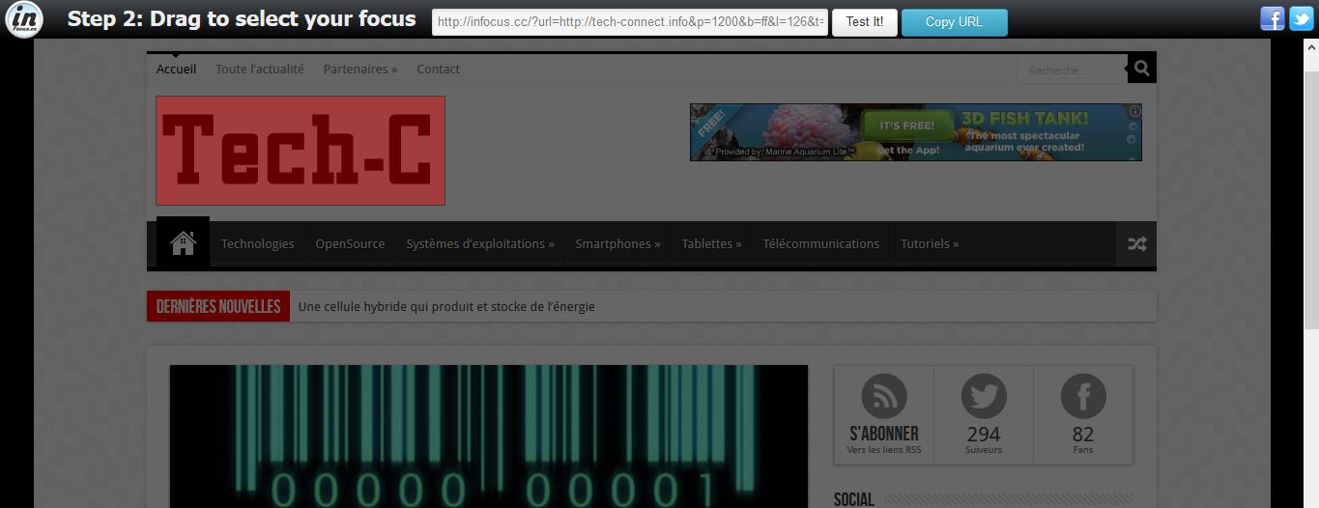Click the infocus.cc logo icon
Viewport: 1319px width, 508px height.
click(24, 19)
